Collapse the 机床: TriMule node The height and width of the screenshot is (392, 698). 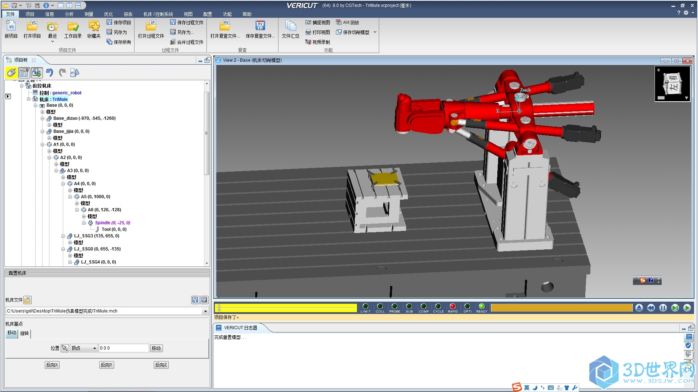click(x=29, y=99)
